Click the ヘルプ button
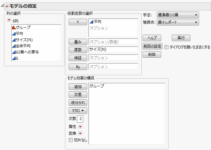The width and height of the screenshot is (211, 150). pos(152,38)
